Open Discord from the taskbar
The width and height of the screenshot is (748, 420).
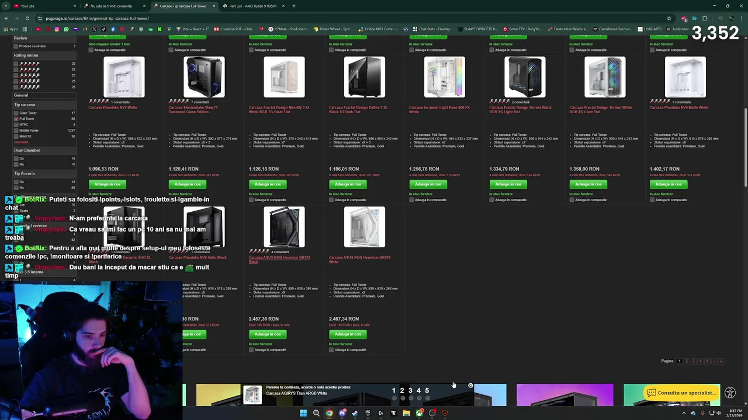click(x=342, y=413)
